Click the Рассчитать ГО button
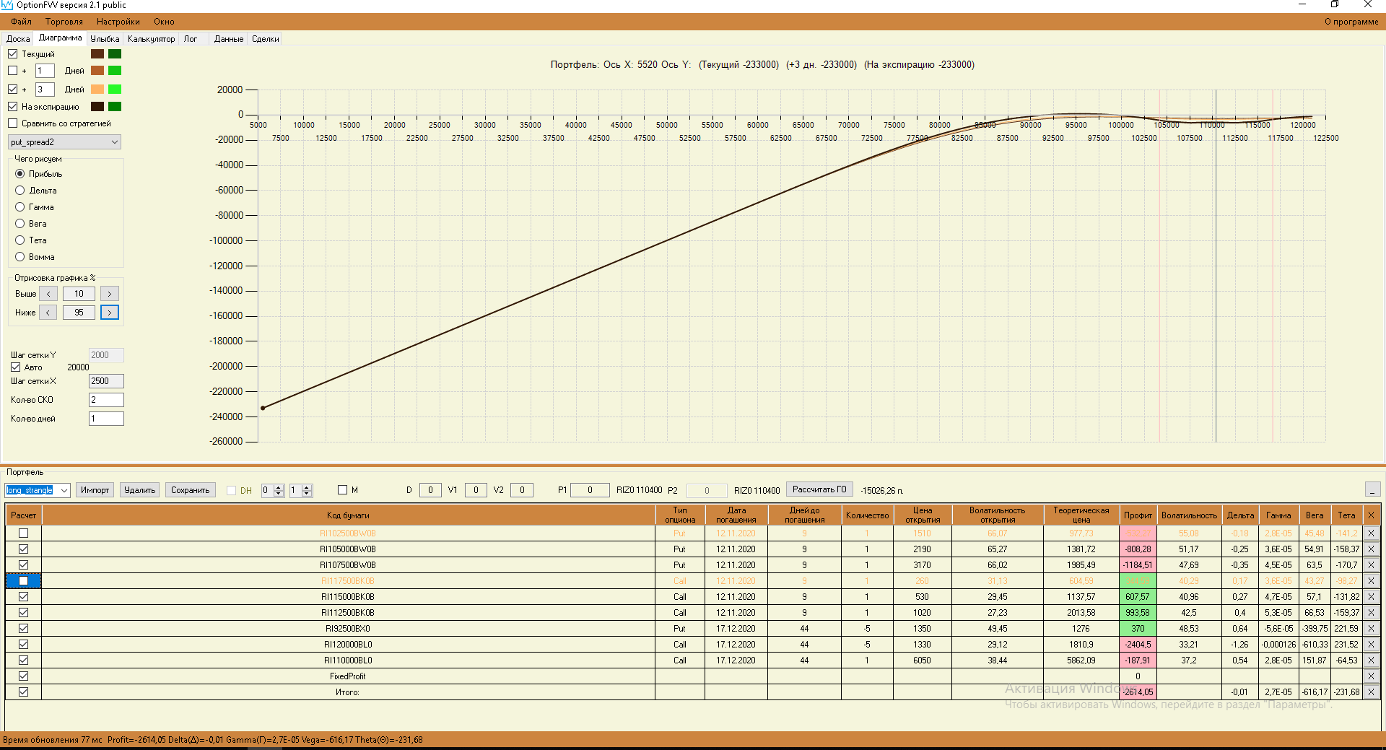This screenshot has width=1386, height=750. click(819, 489)
